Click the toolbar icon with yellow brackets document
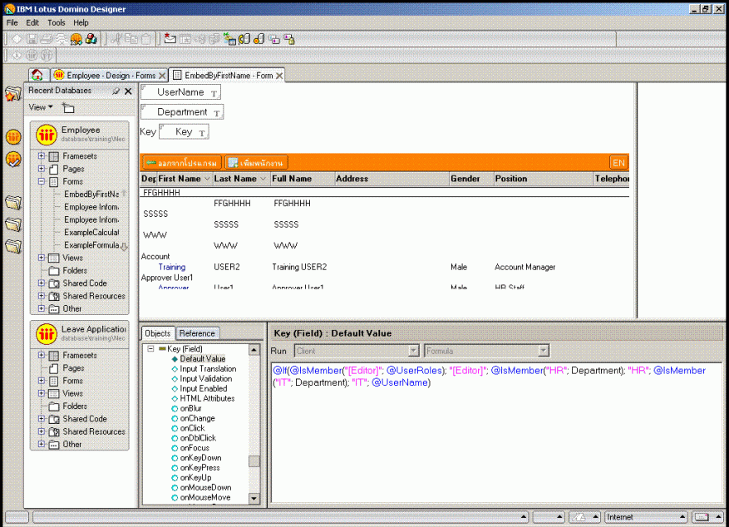The width and height of the screenshot is (729, 527). (244, 40)
